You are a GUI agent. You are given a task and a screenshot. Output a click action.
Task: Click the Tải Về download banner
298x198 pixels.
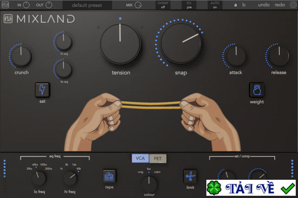(251, 188)
